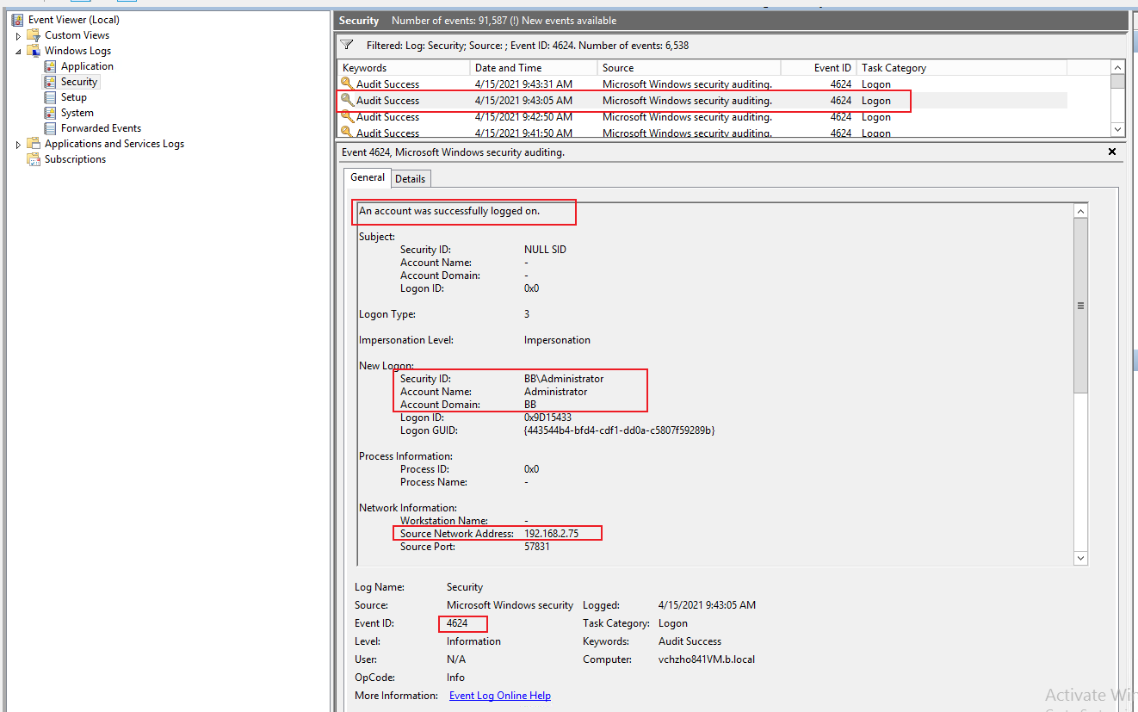Click the Logon ID value 0x9D15433
Screen dimensions: 1138x712
pyautogui.click(x=547, y=418)
